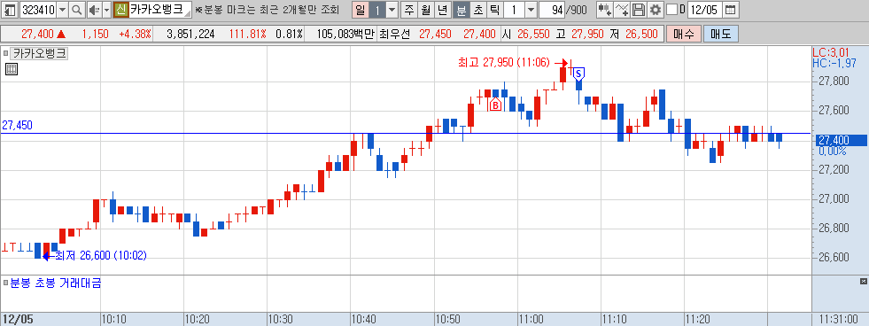Click the blue 매도 sell button
Viewport: 869px width, 326px height.
[720, 34]
